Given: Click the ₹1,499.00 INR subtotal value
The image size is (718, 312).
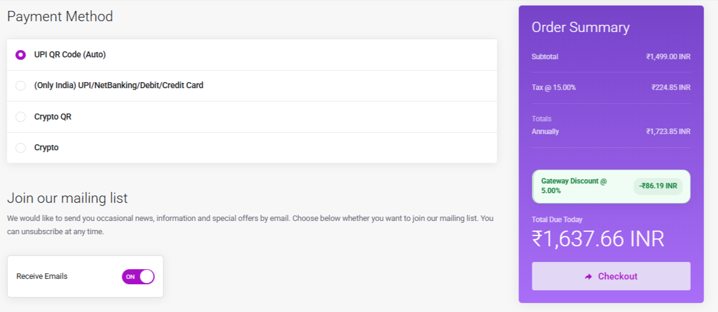Looking at the screenshot, I should [668, 57].
